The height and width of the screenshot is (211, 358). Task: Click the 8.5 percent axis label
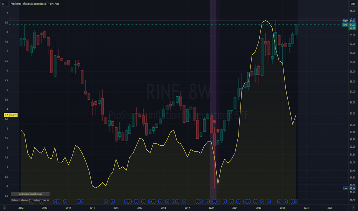tap(6, 23)
